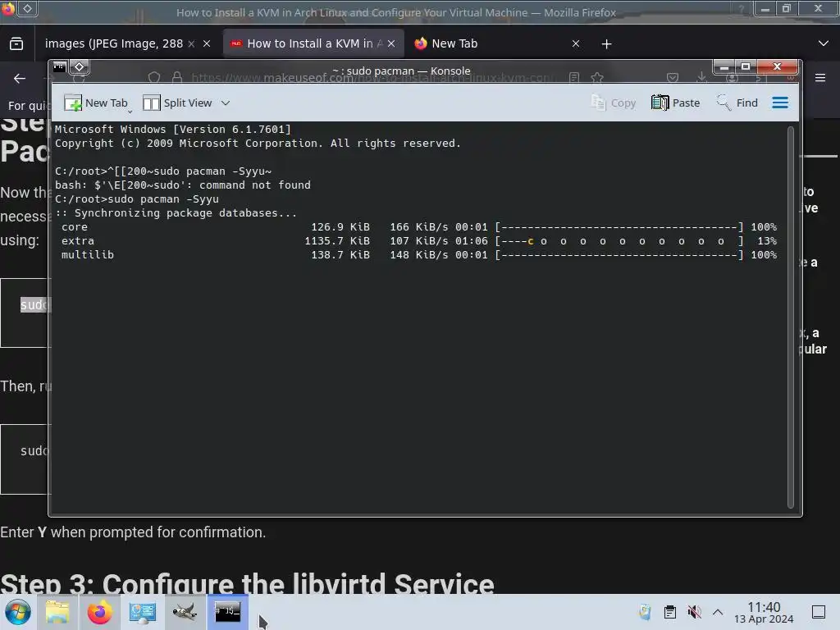This screenshot has height=630, width=840.
Task: Click the Copy button in Konsole
Action: point(614,103)
